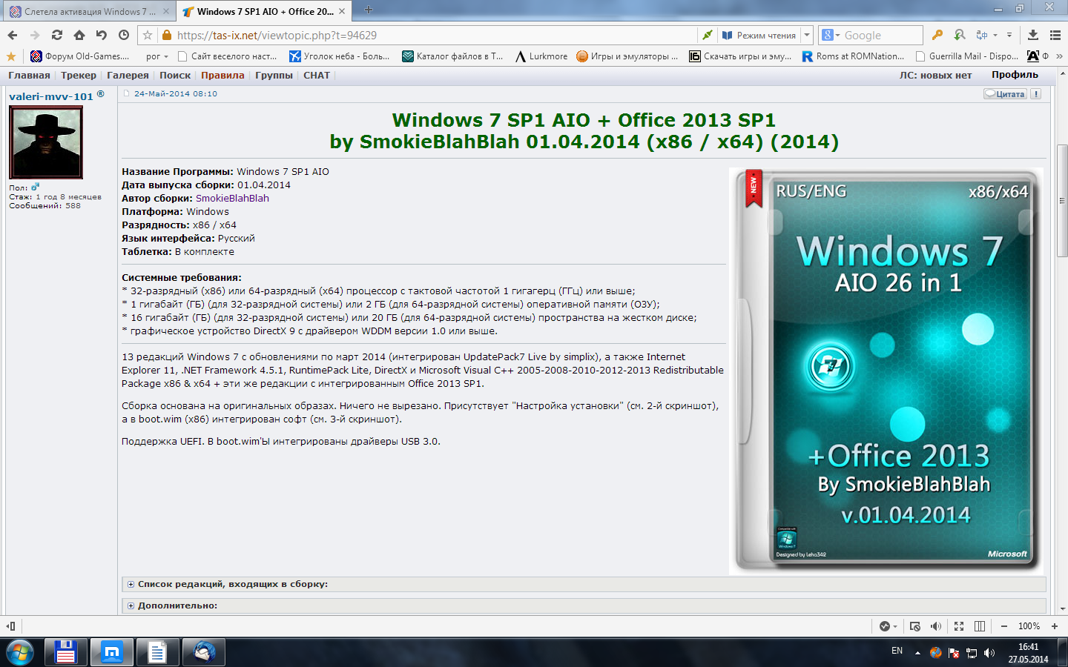Enable reader mode (Режим чтения)
Image resolution: width=1068 pixels, height=667 pixels.
759,35
